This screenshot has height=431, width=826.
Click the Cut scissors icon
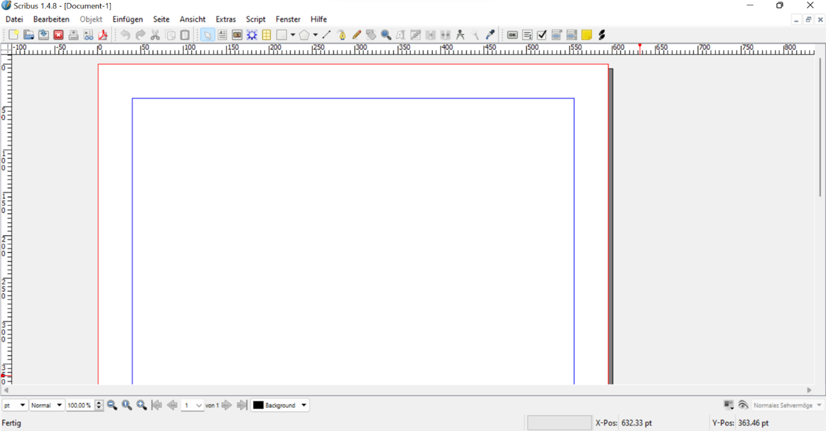pyautogui.click(x=155, y=35)
